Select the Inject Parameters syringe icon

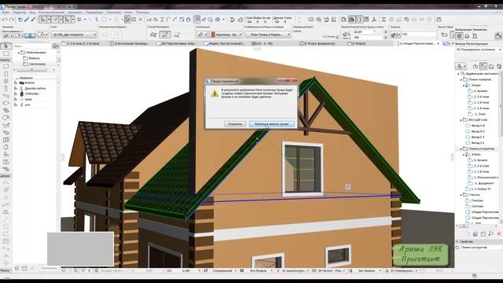coord(33,20)
